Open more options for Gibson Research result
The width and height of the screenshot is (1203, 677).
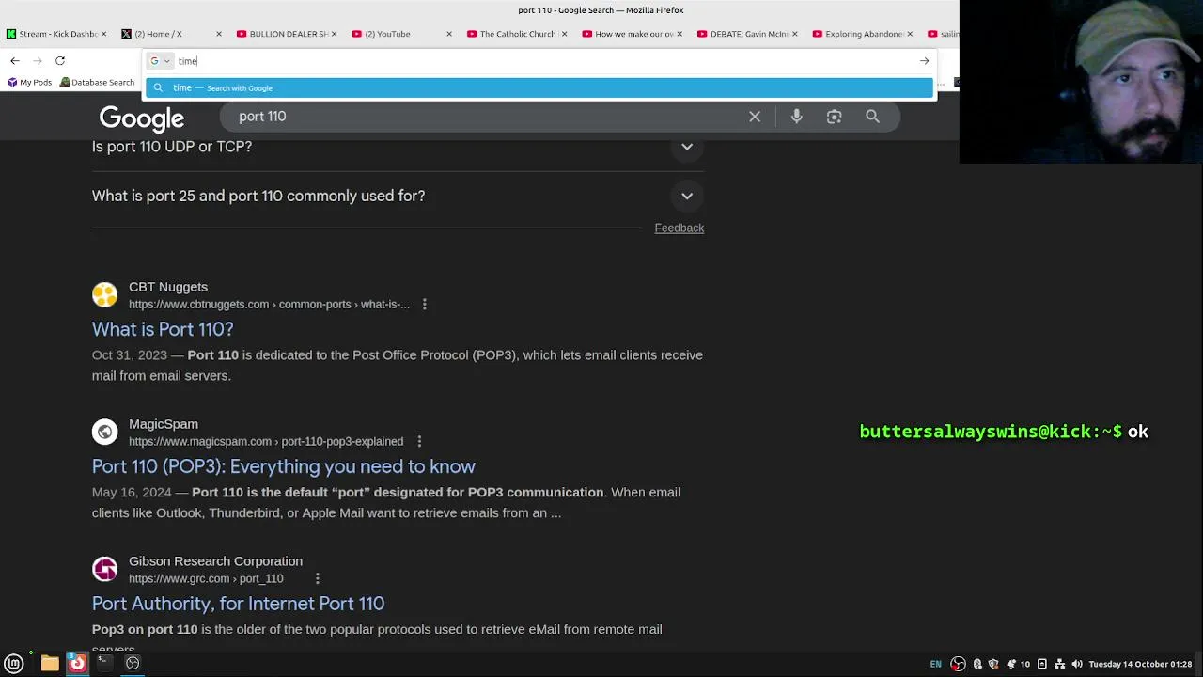tap(317, 579)
